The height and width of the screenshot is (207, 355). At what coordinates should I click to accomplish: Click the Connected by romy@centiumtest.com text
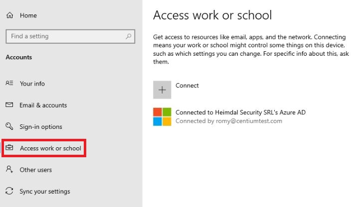tap(229, 121)
